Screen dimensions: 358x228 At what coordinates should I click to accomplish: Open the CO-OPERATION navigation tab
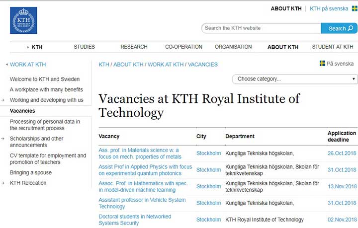point(184,47)
